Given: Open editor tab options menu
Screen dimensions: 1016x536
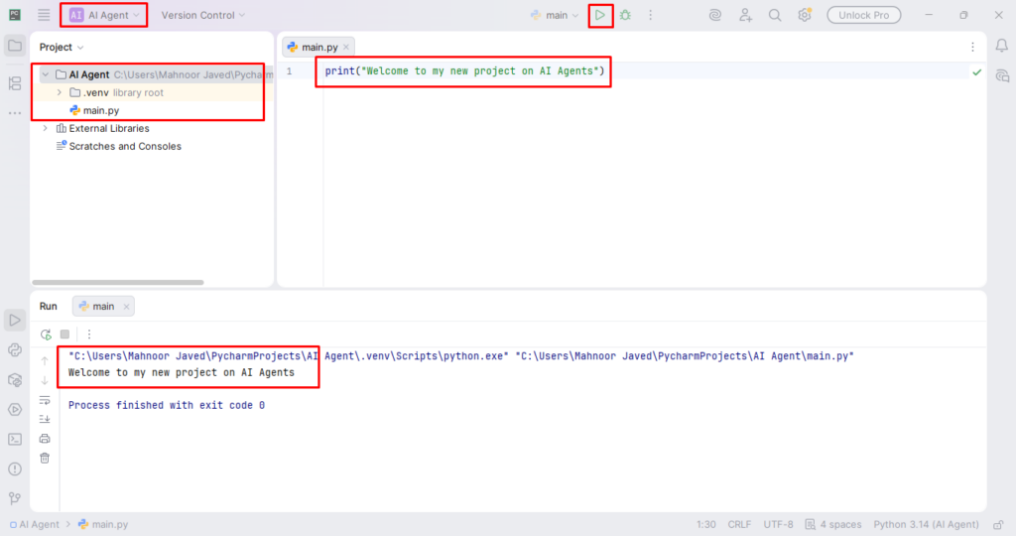Looking at the screenshot, I should click(x=972, y=48).
